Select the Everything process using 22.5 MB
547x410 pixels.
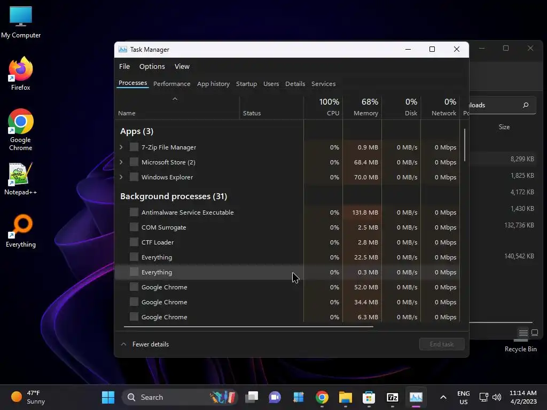[x=287, y=257]
